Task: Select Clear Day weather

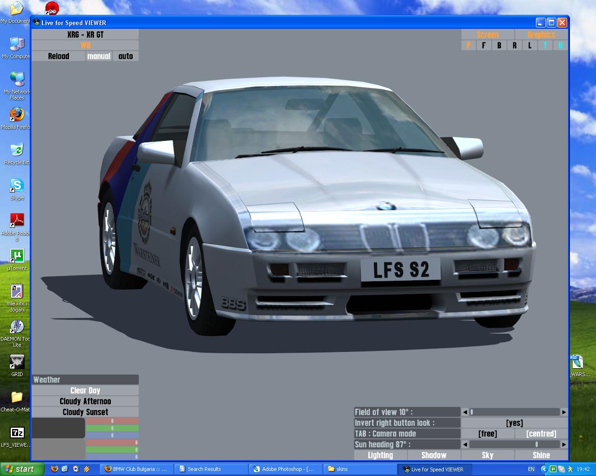Action: [85, 390]
